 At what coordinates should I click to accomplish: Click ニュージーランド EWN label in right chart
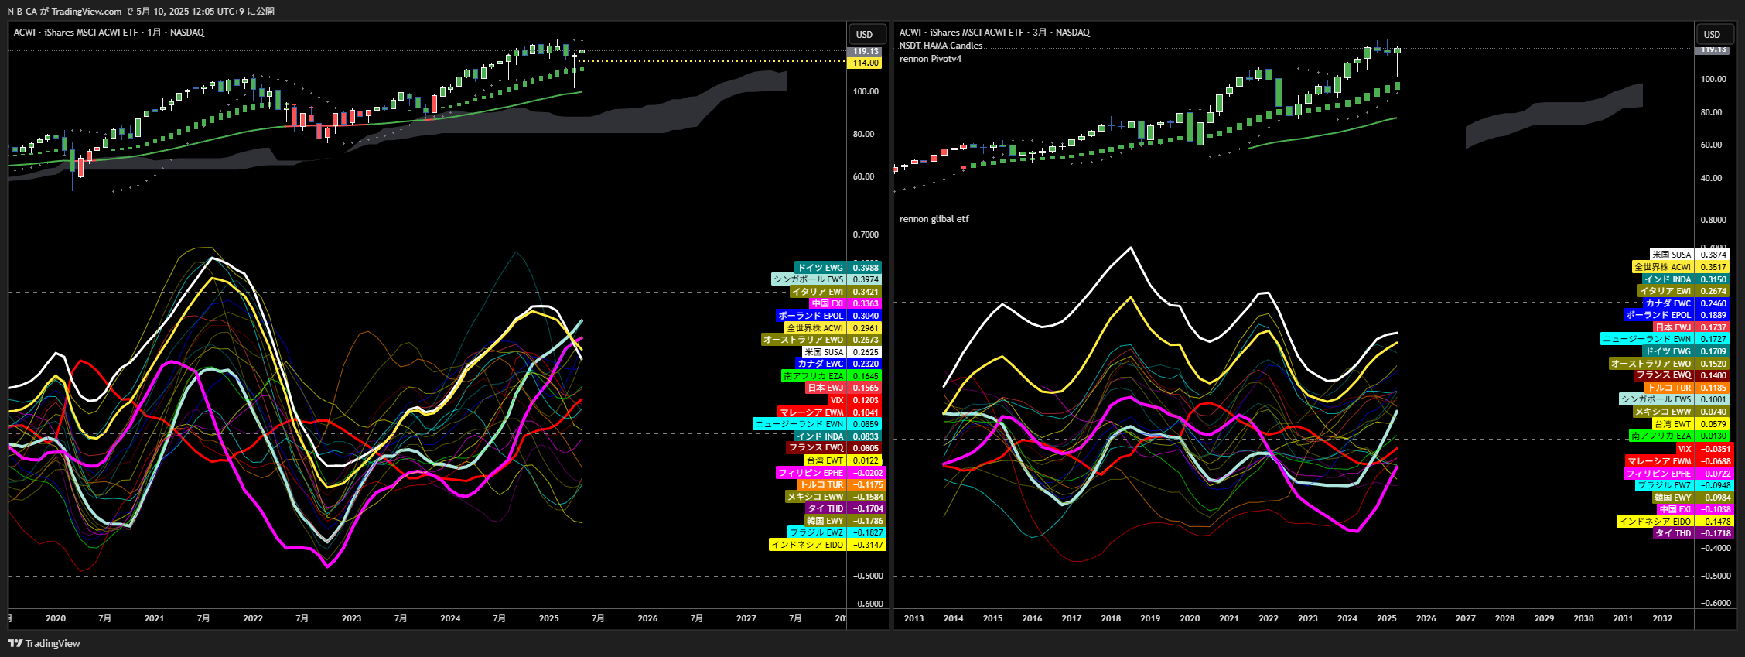[x=1648, y=339]
